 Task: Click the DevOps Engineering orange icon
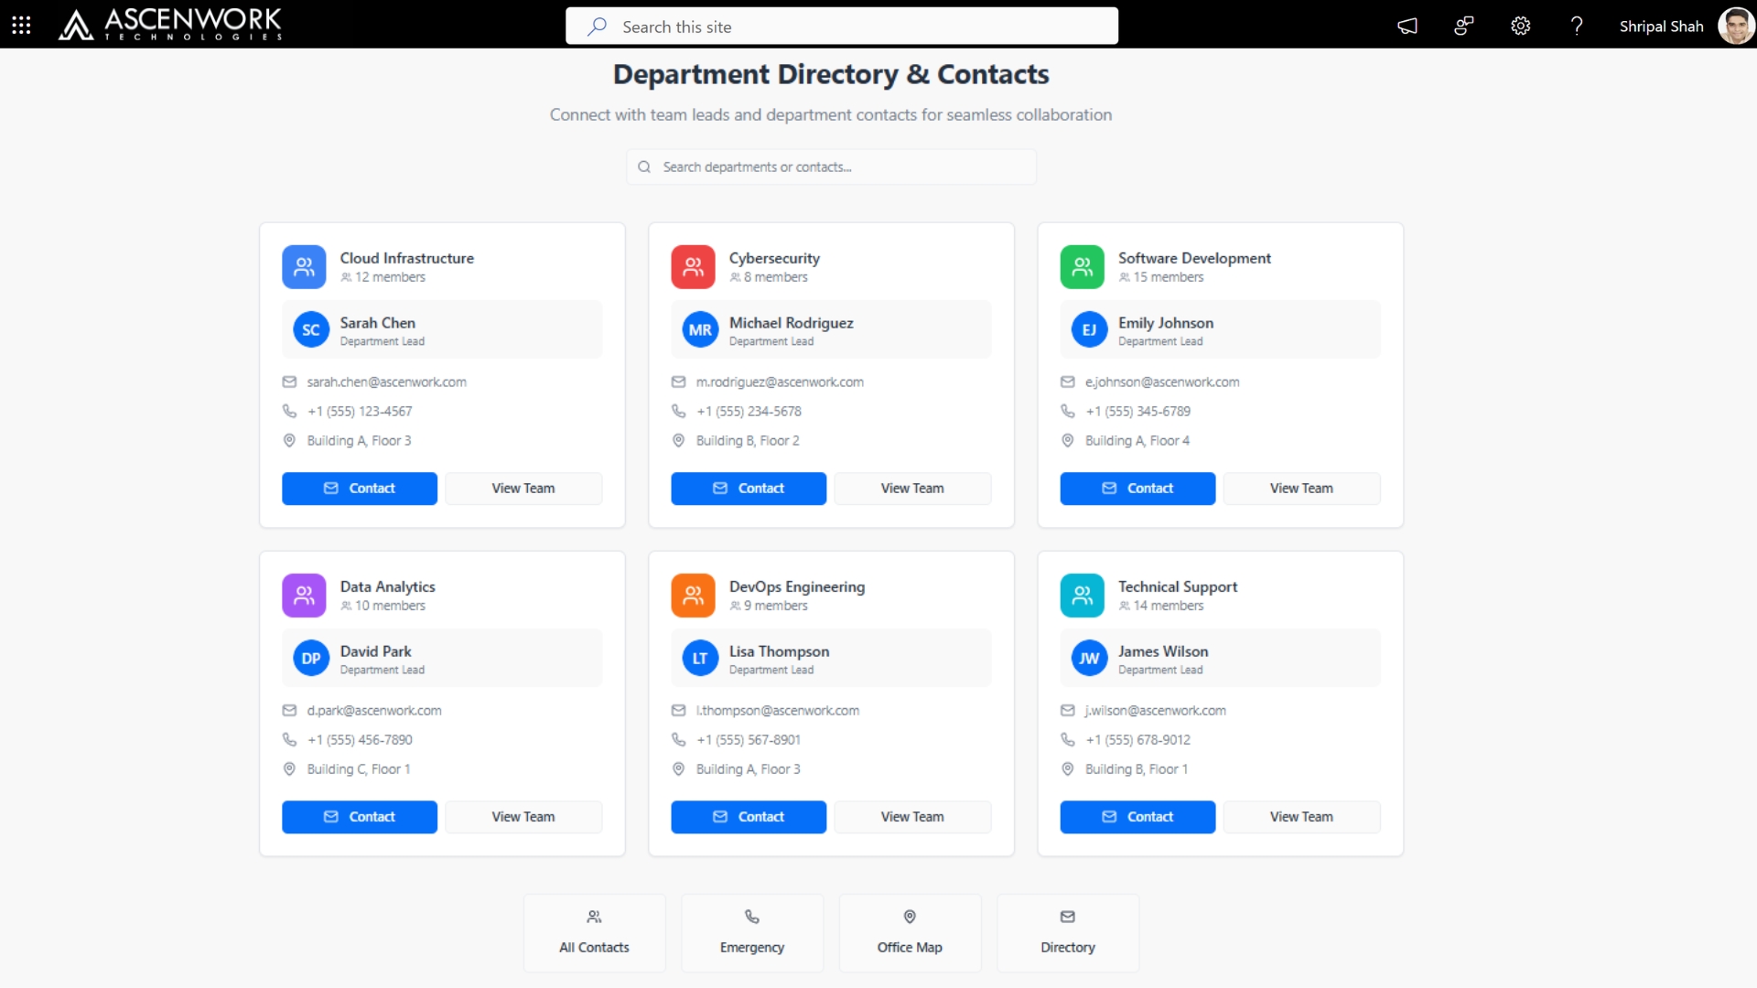tap(693, 596)
